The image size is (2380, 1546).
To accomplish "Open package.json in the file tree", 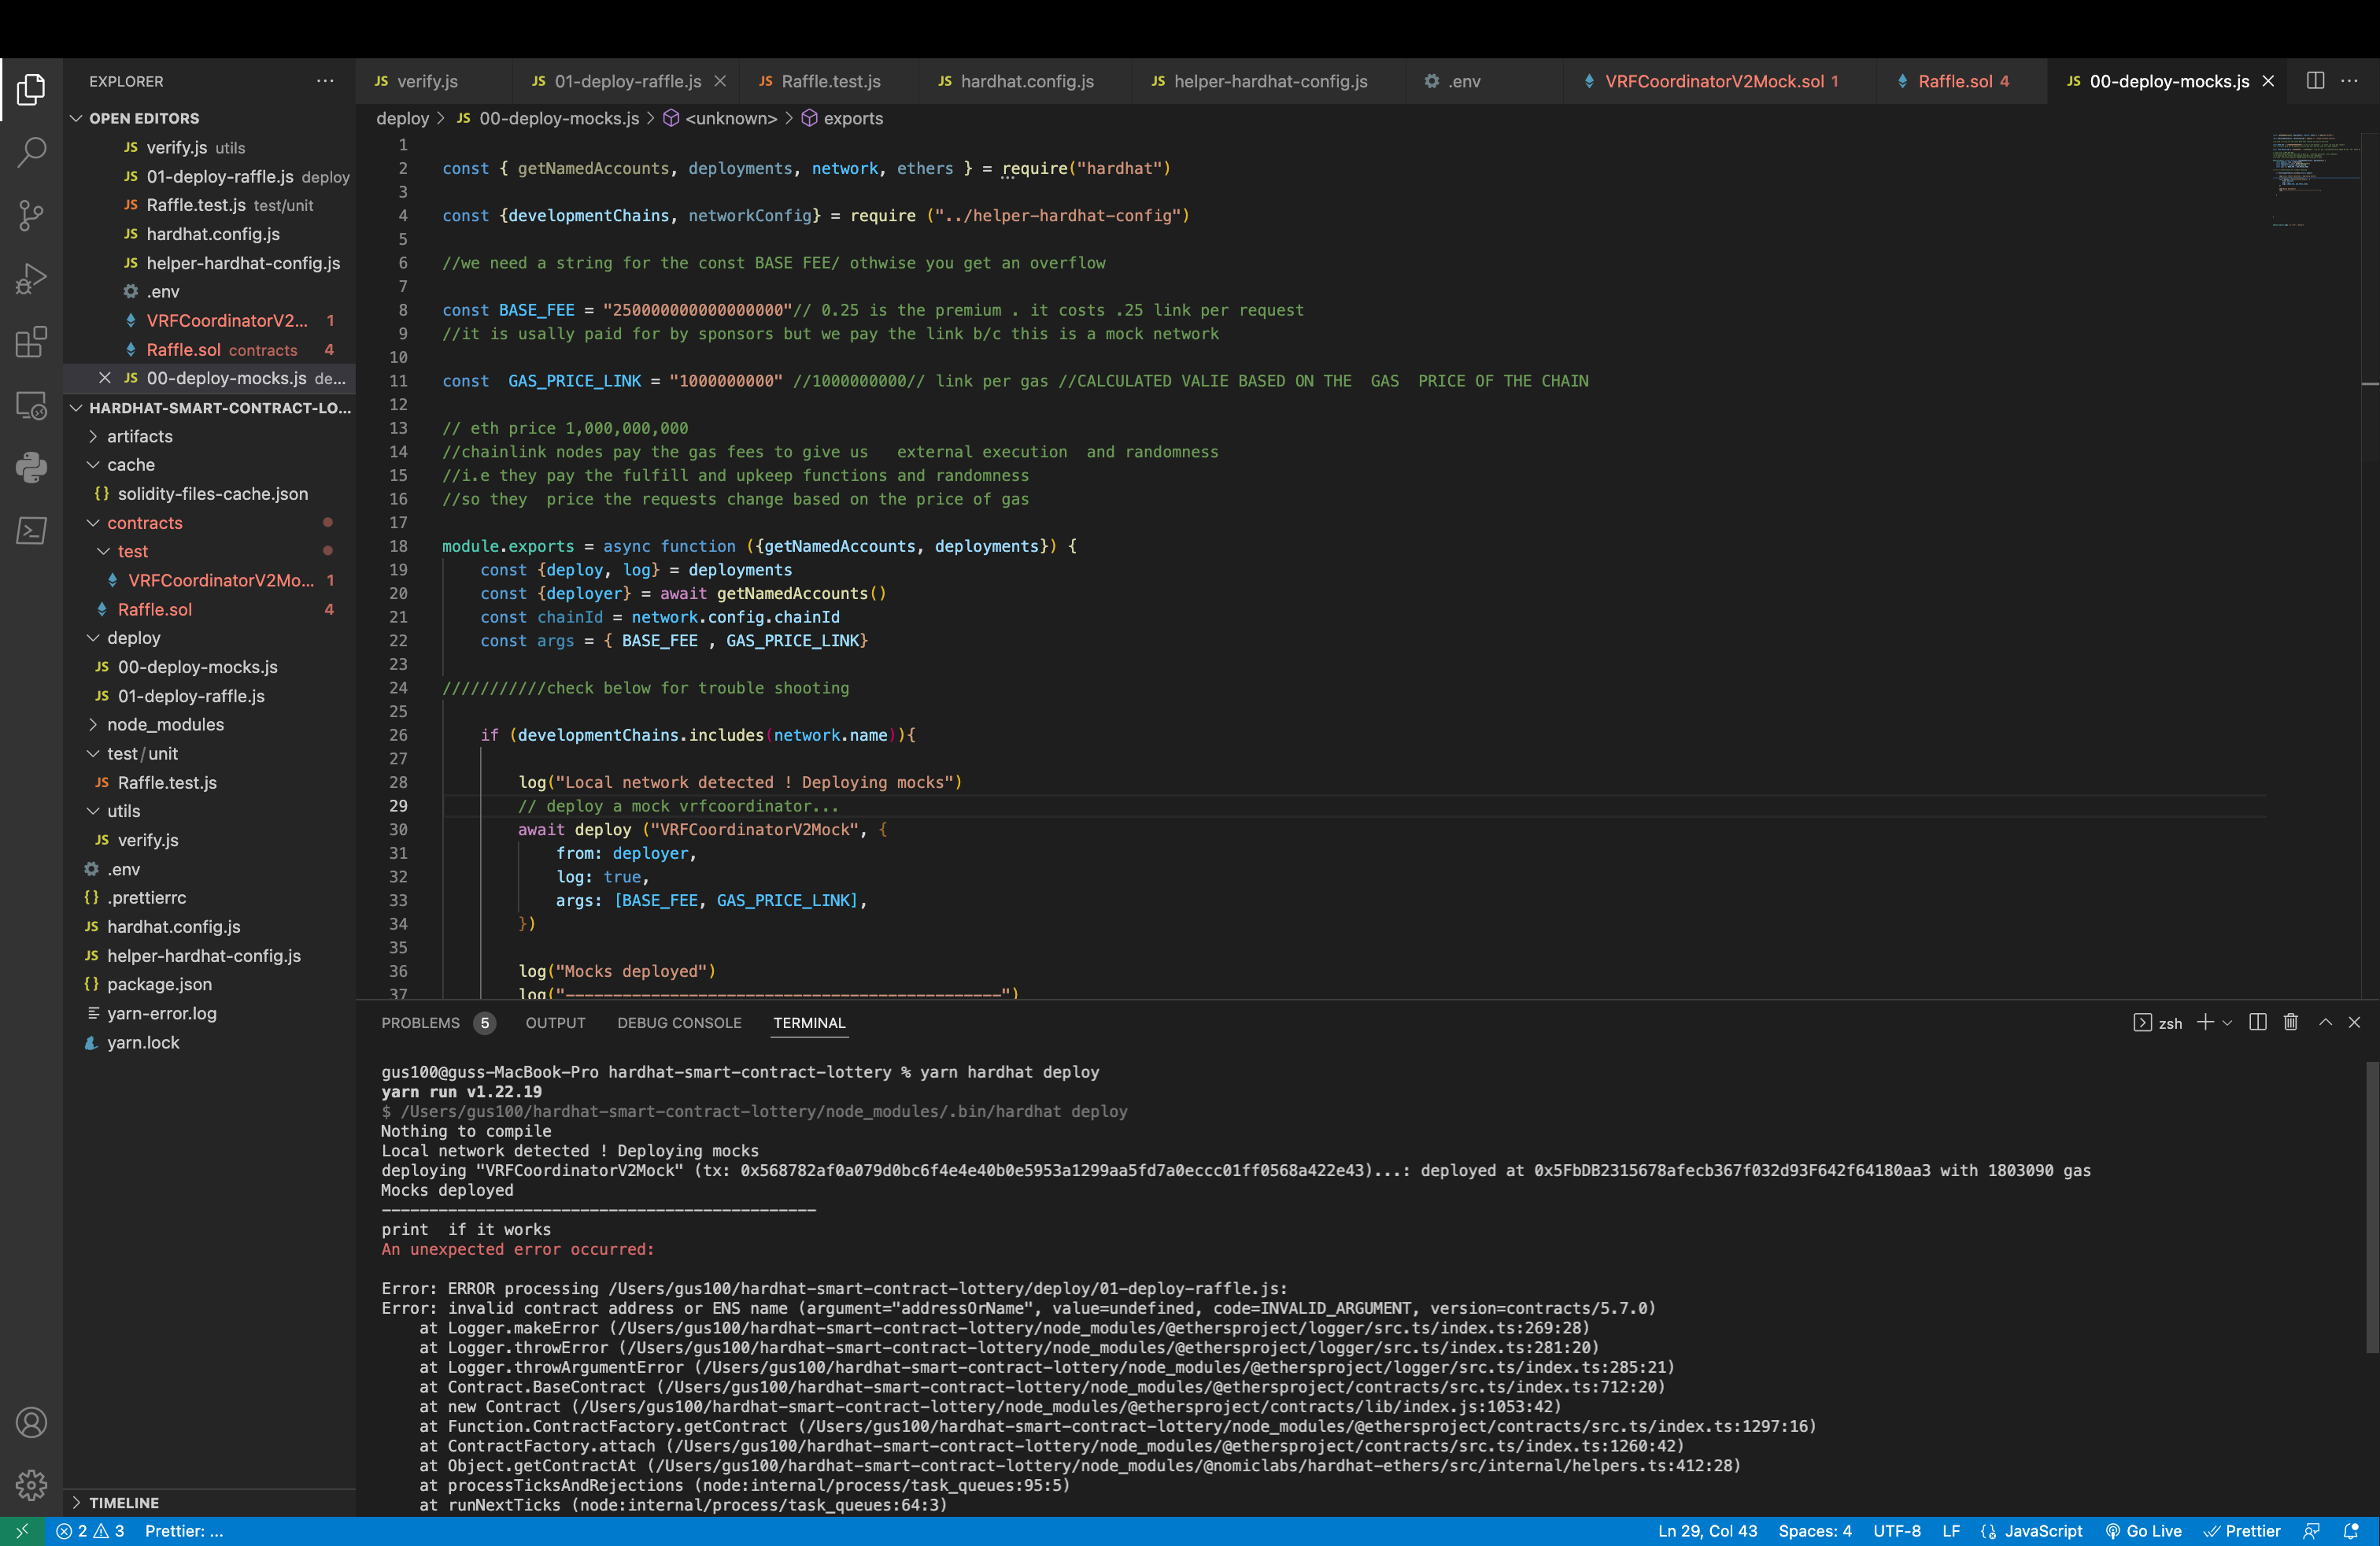I will (x=210, y=984).
